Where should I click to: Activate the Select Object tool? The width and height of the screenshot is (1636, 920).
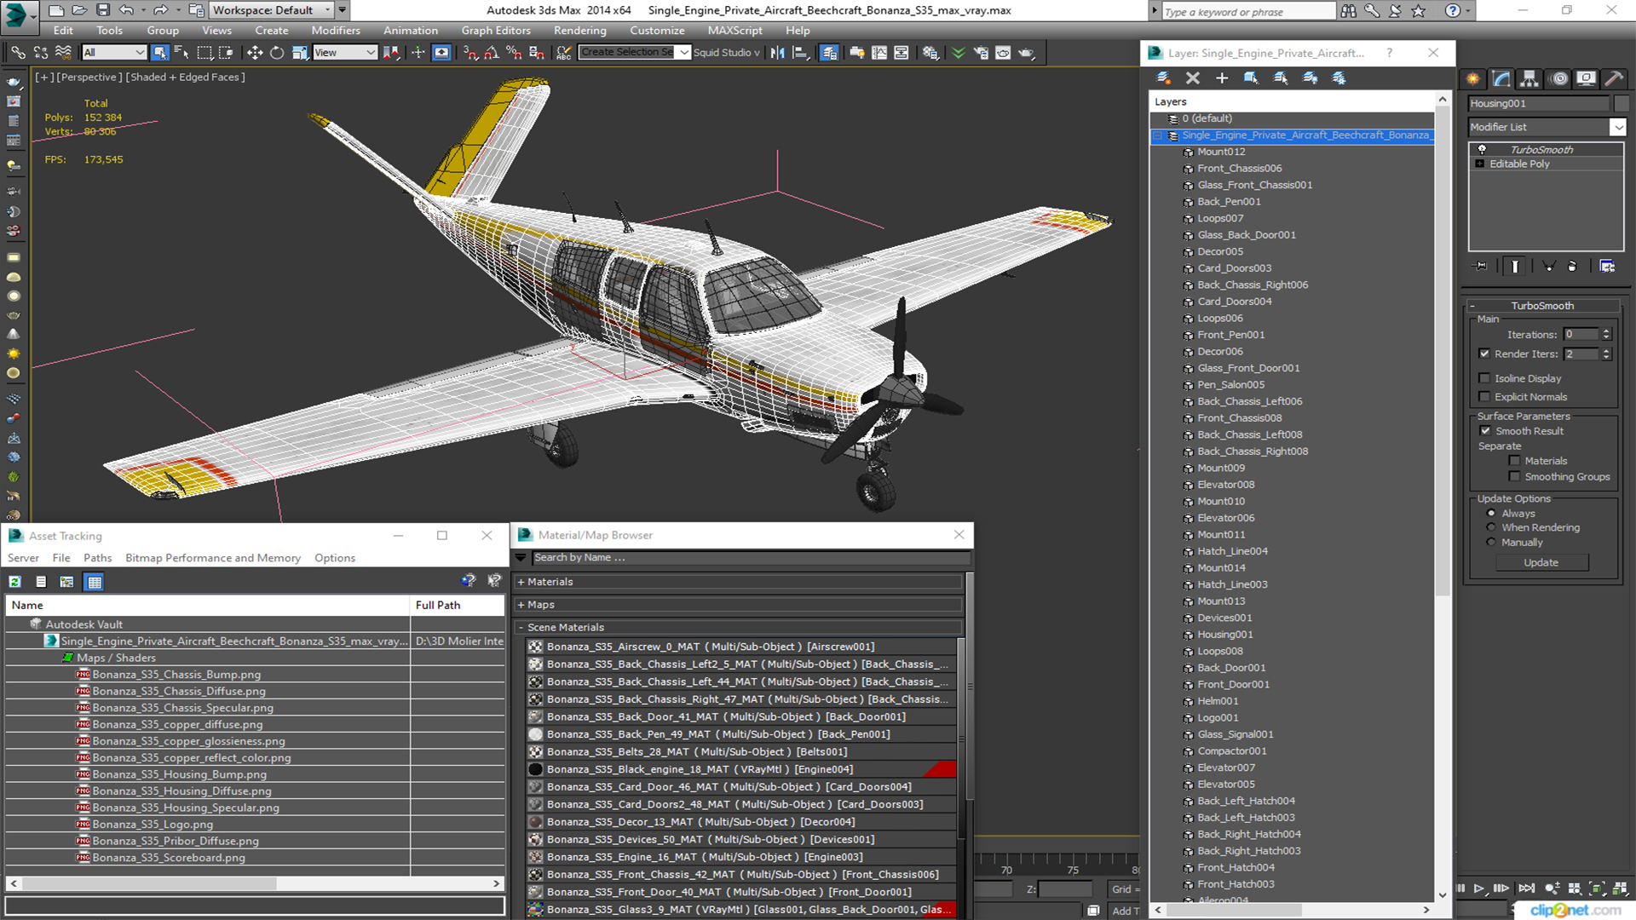(x=159, y=53)
